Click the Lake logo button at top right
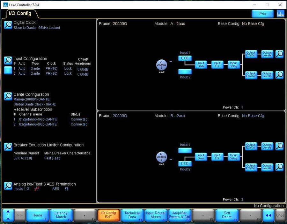The height and width of the screenshot is (224, 287). 280,14
